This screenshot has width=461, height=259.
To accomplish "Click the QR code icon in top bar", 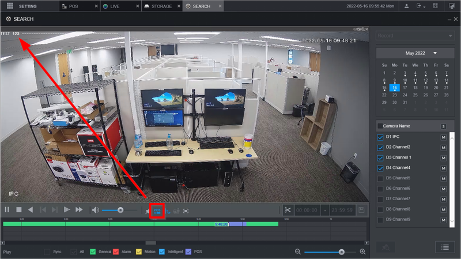I will click(436, 6).
